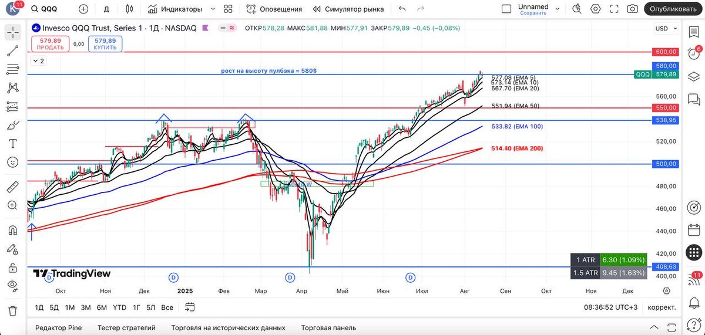Screen dimensions: 705x335
Task: Select the Text tool (T icon)
Action: [13, 144]
